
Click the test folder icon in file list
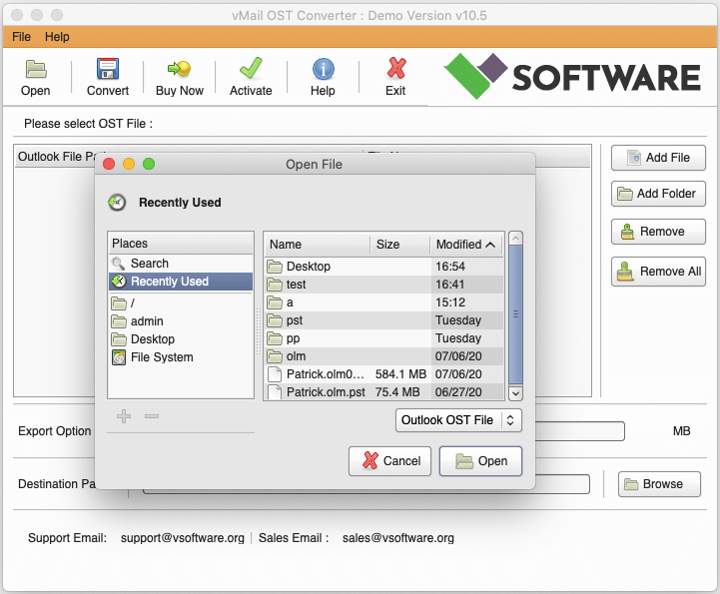click(x=275, y=285)
